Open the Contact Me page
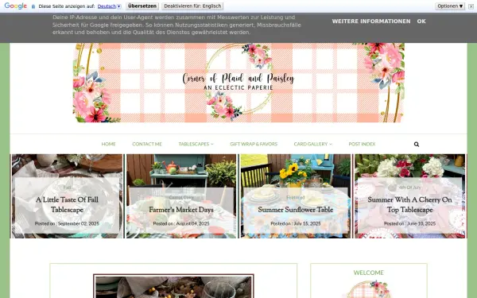The height and width of the screenshot is (298, 477). click(x=147, y=144)
